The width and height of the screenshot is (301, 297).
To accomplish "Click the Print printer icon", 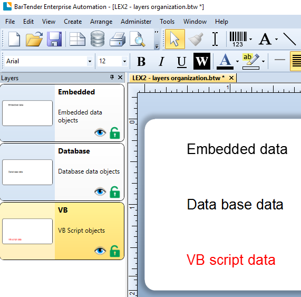I will coord(118,39).
